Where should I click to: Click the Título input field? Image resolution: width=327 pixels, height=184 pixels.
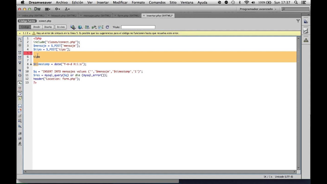tap(138, 27)
